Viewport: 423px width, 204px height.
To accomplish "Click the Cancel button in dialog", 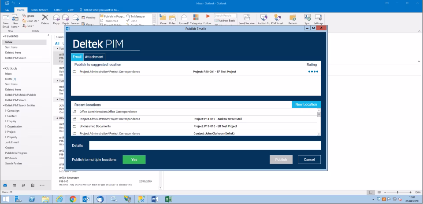I will (309, 160).
